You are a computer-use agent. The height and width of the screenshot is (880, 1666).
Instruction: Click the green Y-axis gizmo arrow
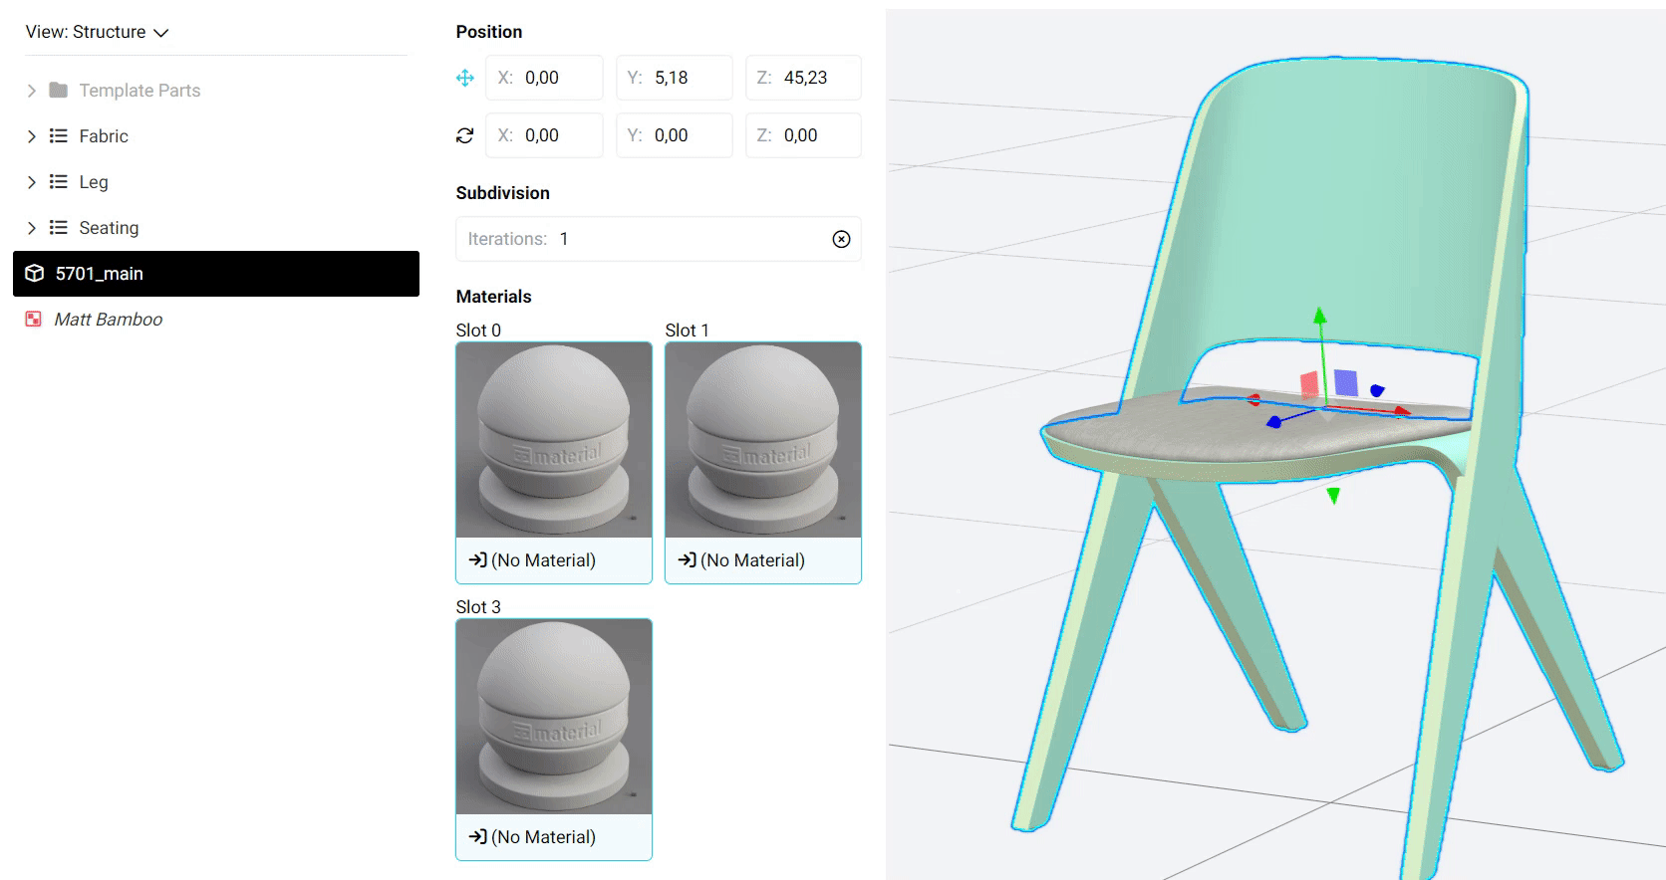[x=1320, y=318]
